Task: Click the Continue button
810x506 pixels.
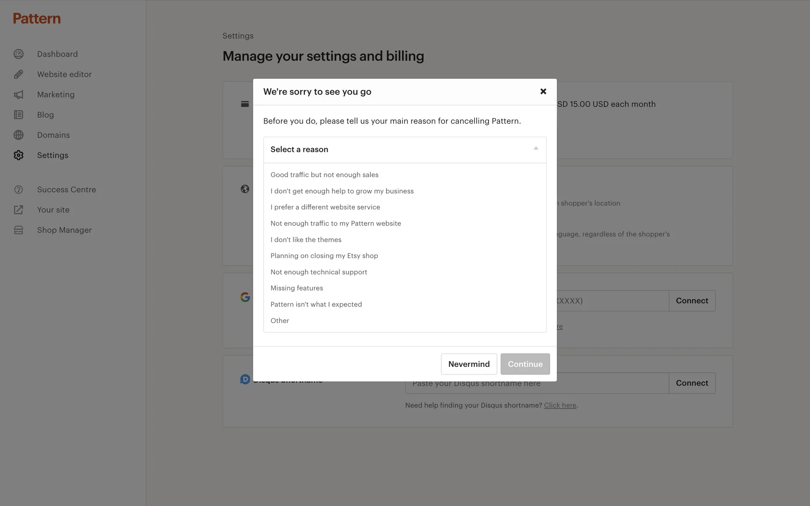Action: point(525,364)
